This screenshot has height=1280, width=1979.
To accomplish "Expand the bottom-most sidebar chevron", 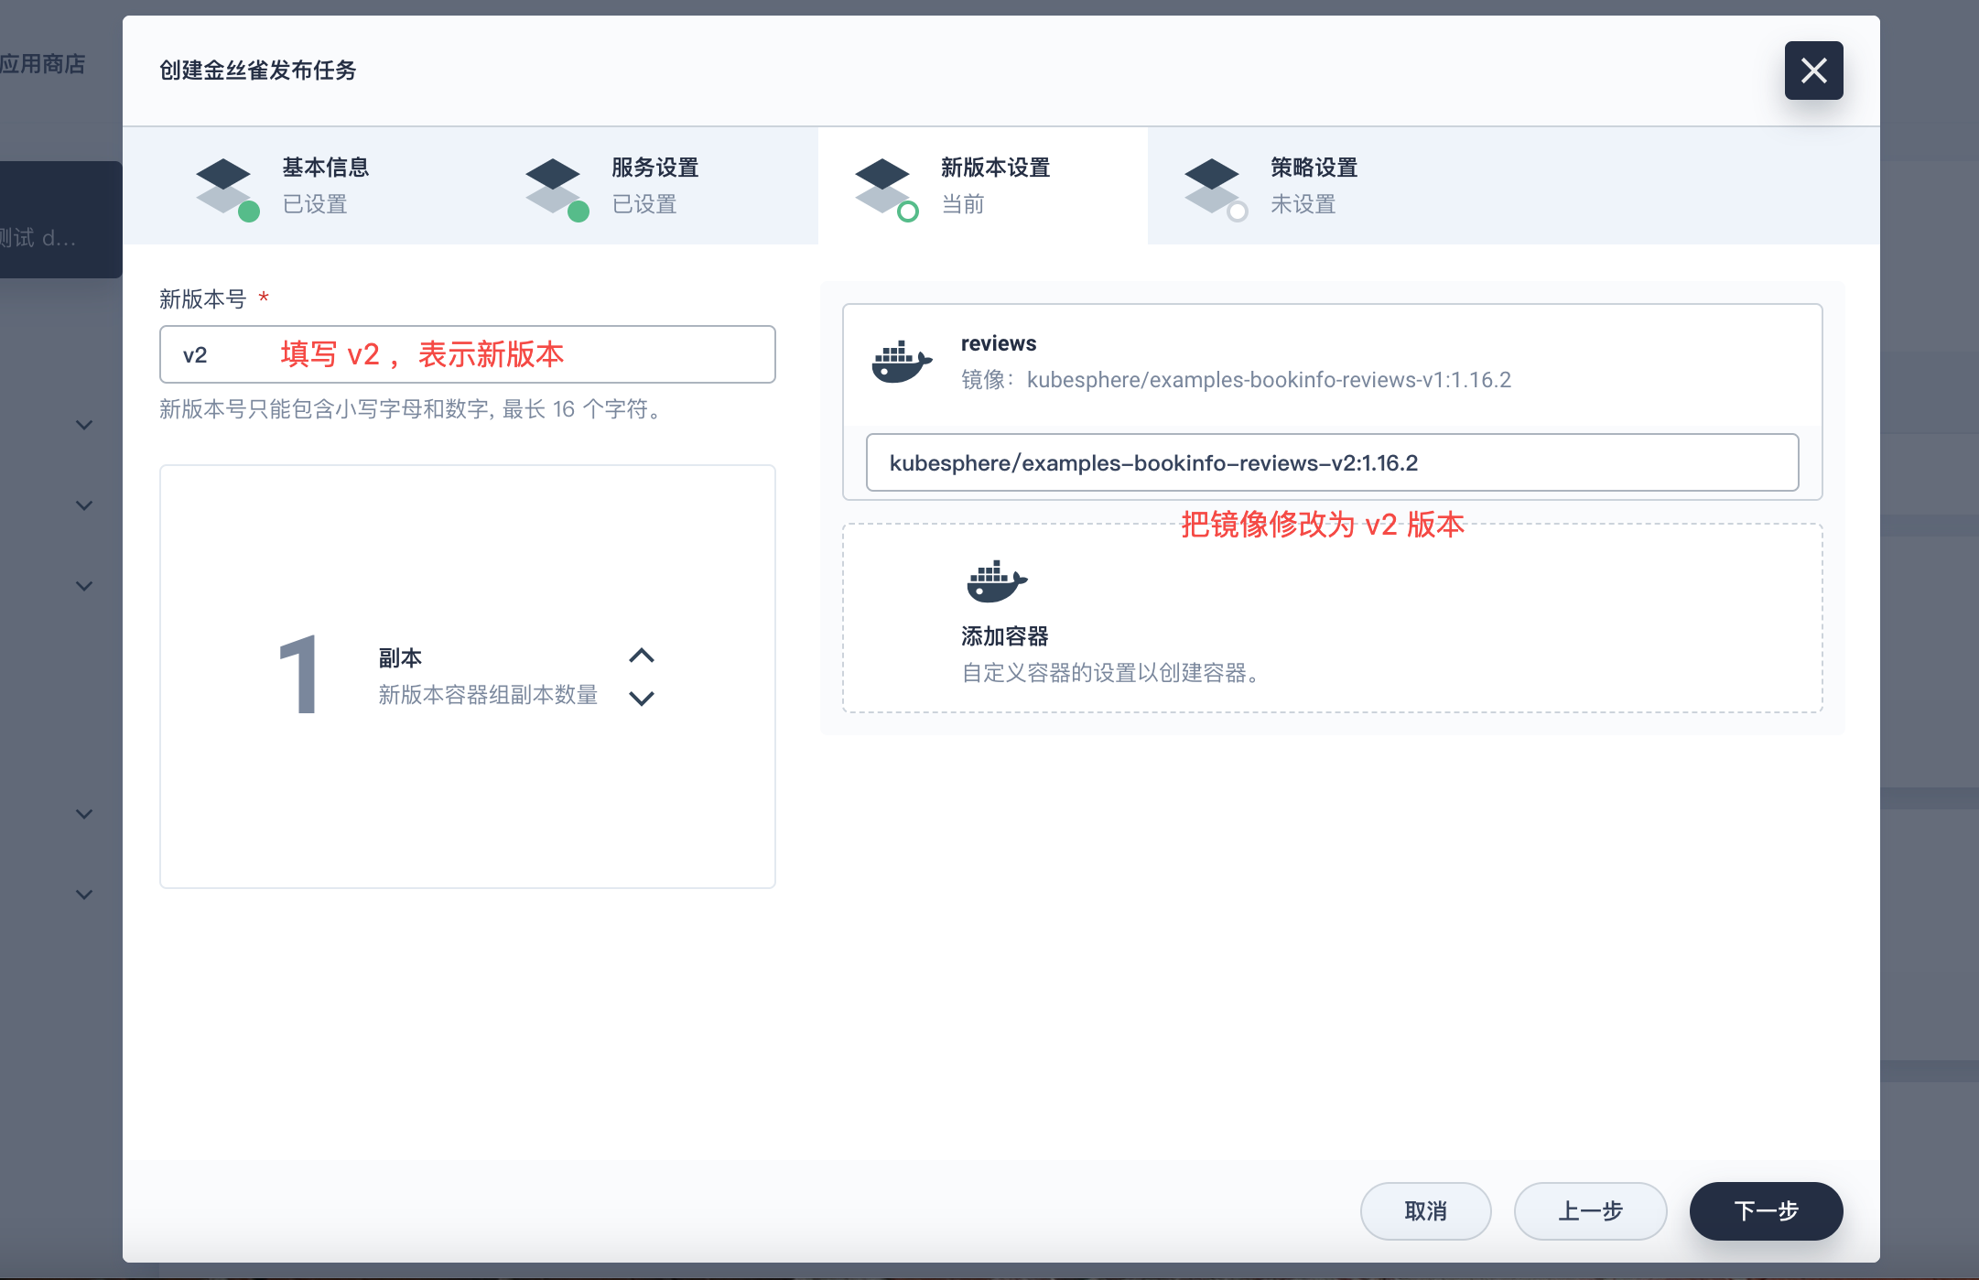I will click(84, 895).
